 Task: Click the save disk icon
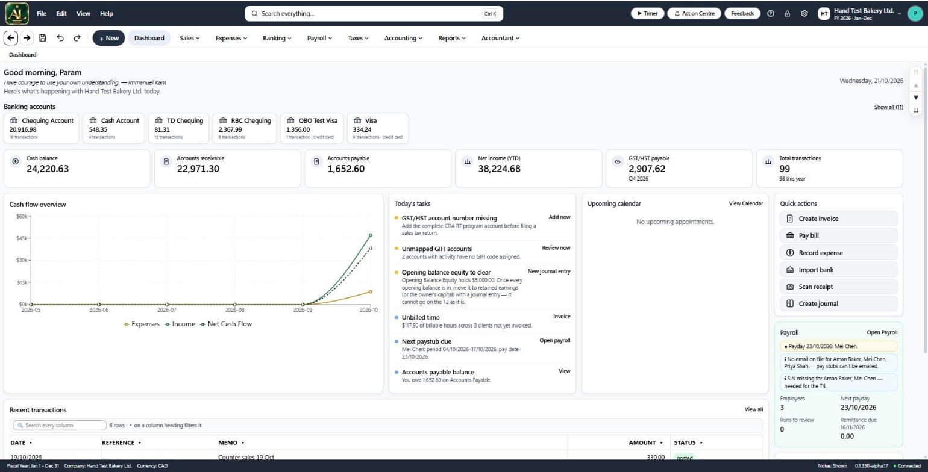pos(43,38)
